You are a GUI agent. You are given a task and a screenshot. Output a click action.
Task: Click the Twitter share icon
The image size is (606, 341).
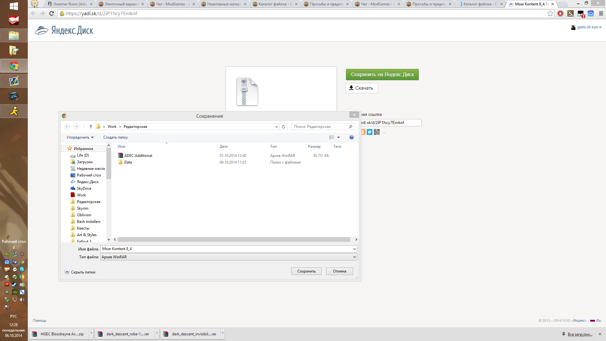click(x=370, y=132)
